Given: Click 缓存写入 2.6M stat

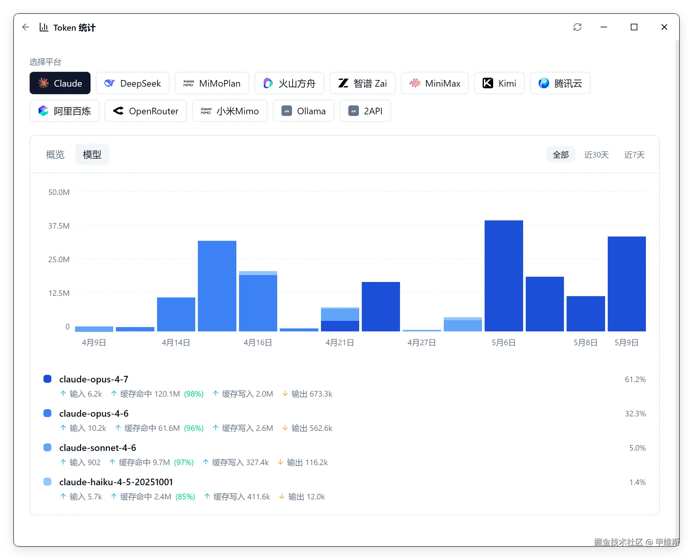Looking at the screenshot, I should (243, 428).
